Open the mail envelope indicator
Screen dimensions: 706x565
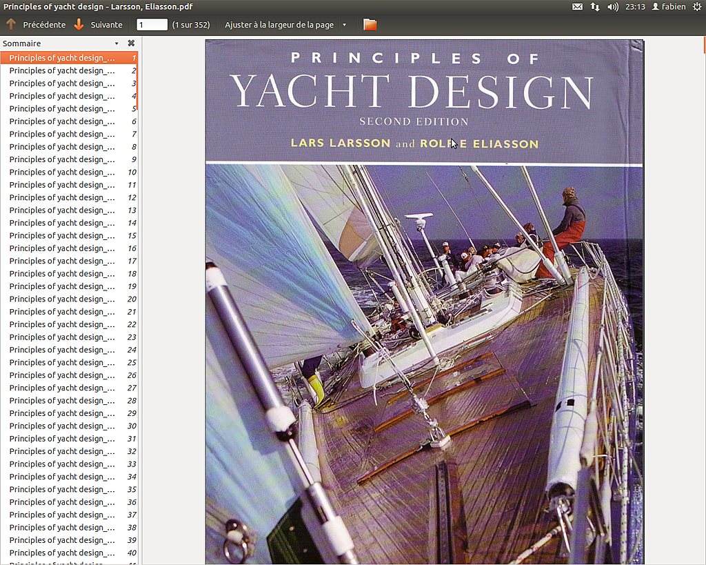tap(577, 7)
